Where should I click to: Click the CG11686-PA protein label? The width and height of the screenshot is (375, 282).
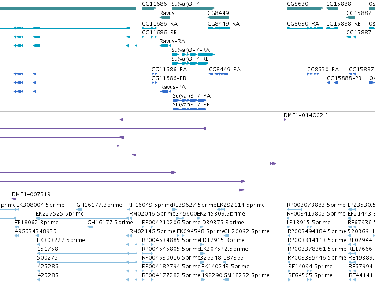(169, 70)
